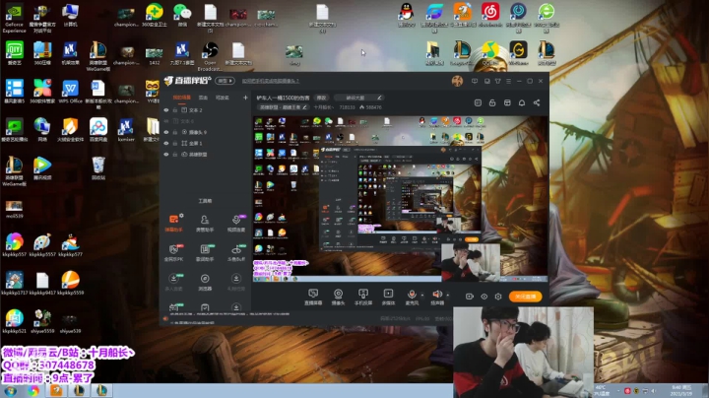Screen dimensions: 709x398
Task: Open the user avatar in the title bar
Action: 457,81
